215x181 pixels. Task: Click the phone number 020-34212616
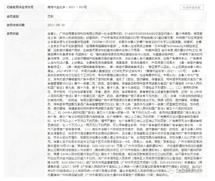pyautogui.click(x=103, y=146)
